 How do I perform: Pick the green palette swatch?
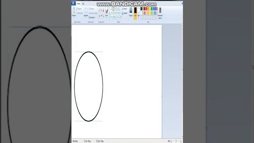click(152, 9)
